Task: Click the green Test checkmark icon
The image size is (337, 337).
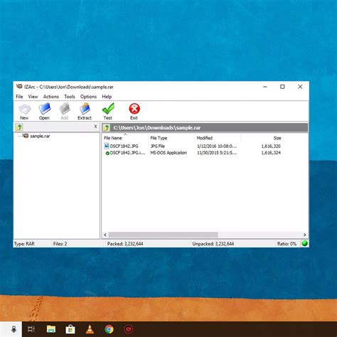Action: click(108, 109)
